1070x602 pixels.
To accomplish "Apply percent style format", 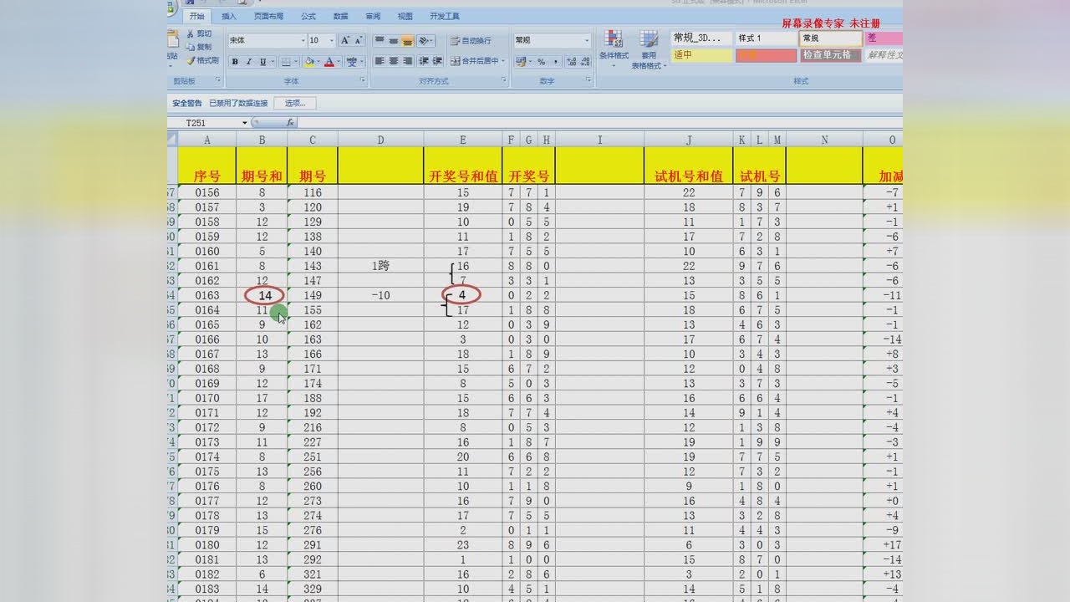I will tap(541, 61).
